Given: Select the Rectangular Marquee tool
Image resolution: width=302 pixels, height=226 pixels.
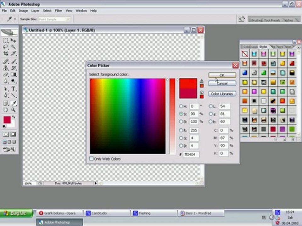Looking at the screenshot, I should [x=6, y=40].
